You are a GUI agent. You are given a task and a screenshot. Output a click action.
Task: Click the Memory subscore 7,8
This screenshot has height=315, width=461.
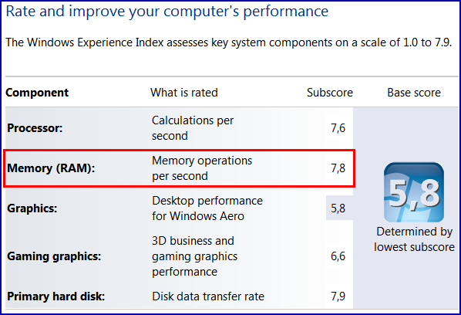click(x=338, y=168)
